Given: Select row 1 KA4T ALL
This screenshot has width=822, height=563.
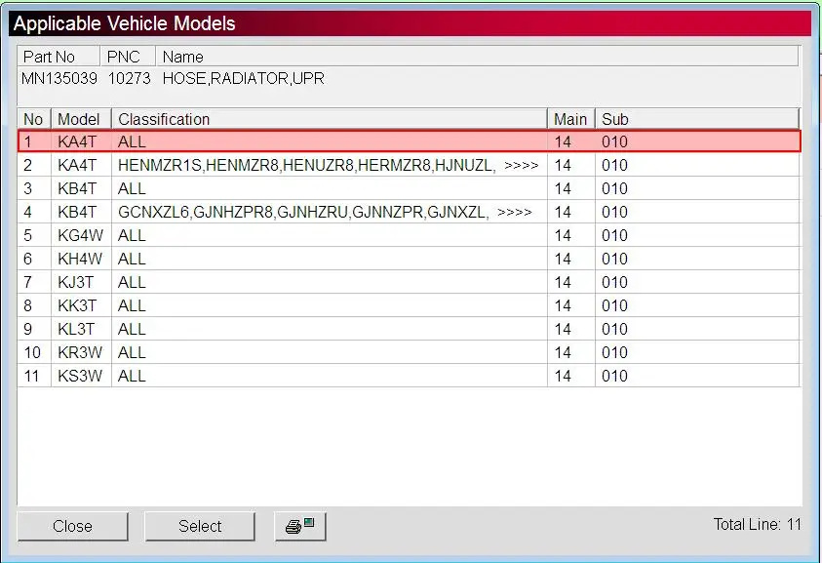Looking at the screenshot, I should (x=409, y=141).
